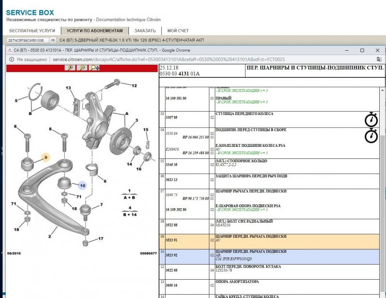The height and width of the screenshot is (298, 386).
Task: Click into the VIN input field
Action: pyautogui.click(x=26, y=40)
